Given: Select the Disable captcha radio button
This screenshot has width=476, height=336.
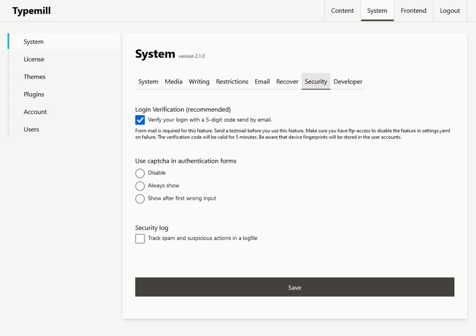Looking at the screenshot, I should (x=140, y=173).
